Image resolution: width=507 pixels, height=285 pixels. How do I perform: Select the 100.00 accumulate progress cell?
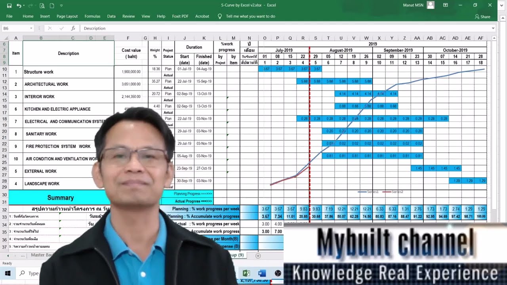pyautogui.click(x=480, y=217)
